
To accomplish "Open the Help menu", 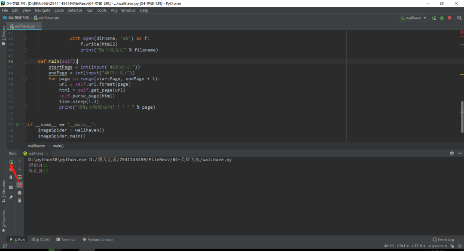I will tap(144, 10).
